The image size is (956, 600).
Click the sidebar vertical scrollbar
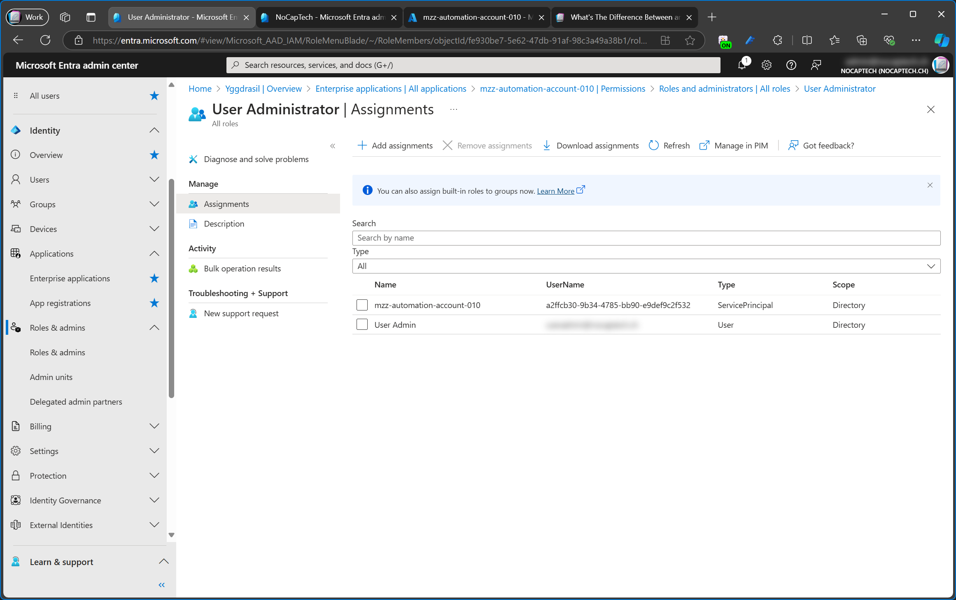pos(171,288)
